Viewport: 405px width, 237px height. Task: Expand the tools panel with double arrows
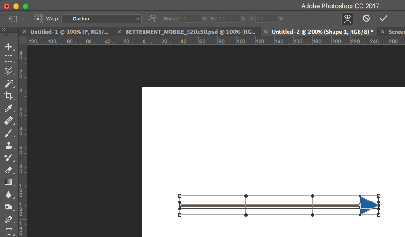pyautogui.click(x=4, y=30)
